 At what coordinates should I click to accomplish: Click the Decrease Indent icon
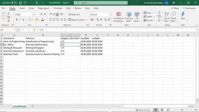[x=62, y=20]
